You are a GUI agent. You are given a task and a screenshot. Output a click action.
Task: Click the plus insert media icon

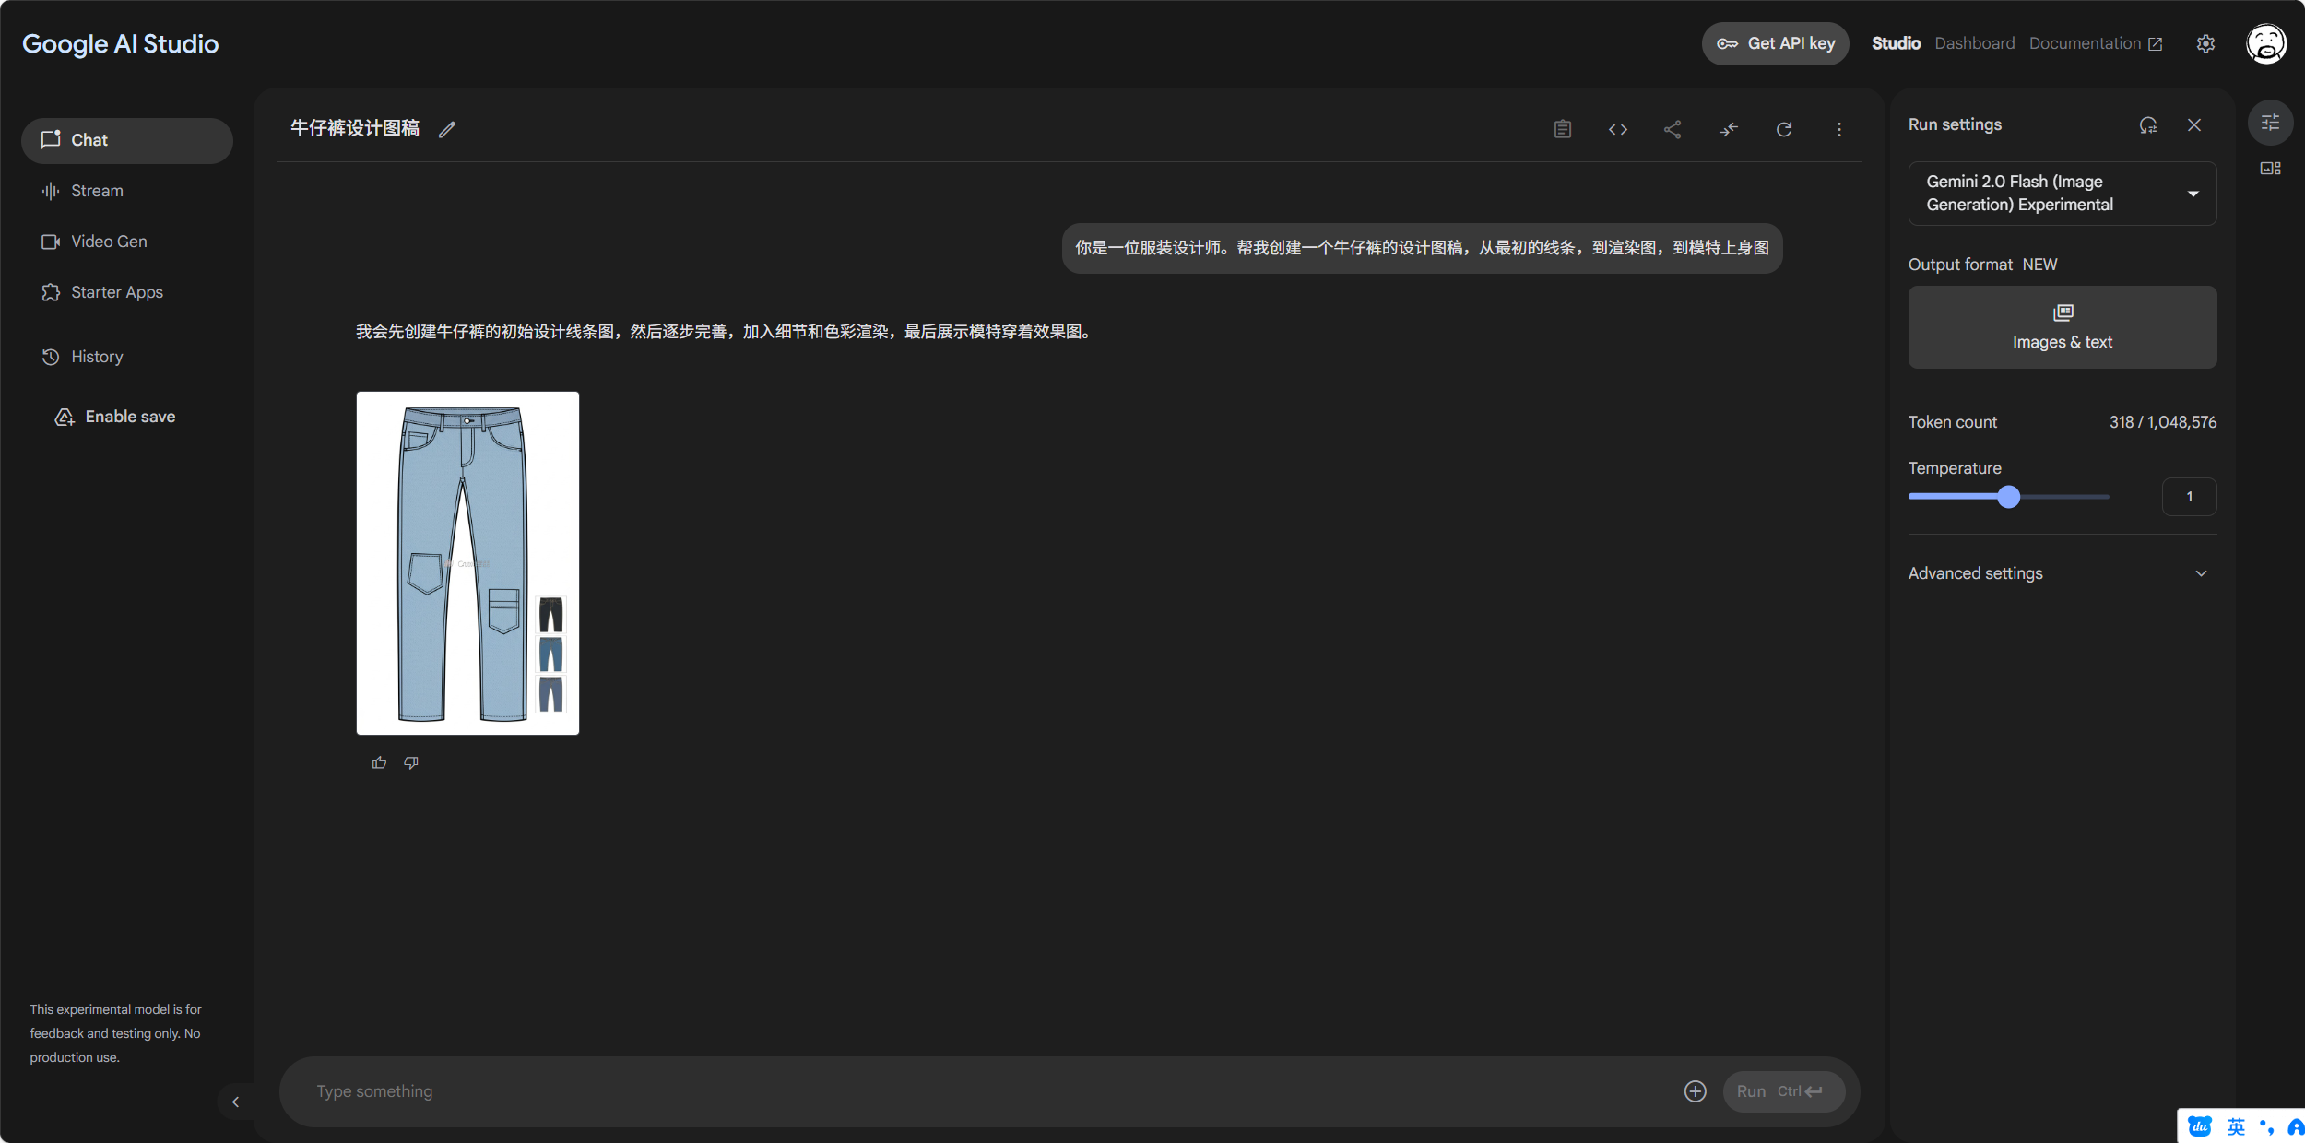pyautogui.click(x=1695, y=1091)
